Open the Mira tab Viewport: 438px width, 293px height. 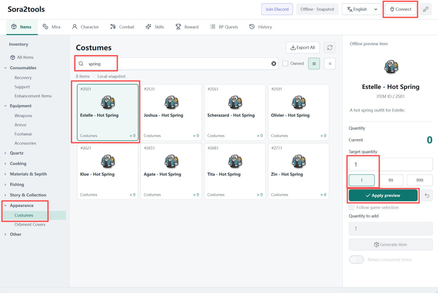52,27
